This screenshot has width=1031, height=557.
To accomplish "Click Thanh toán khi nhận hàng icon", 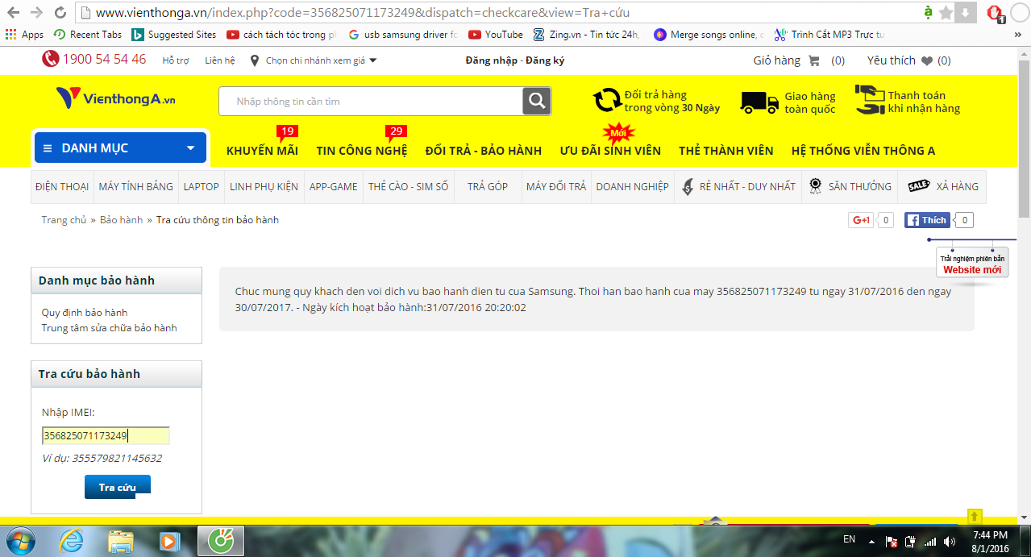I will 870,100.
